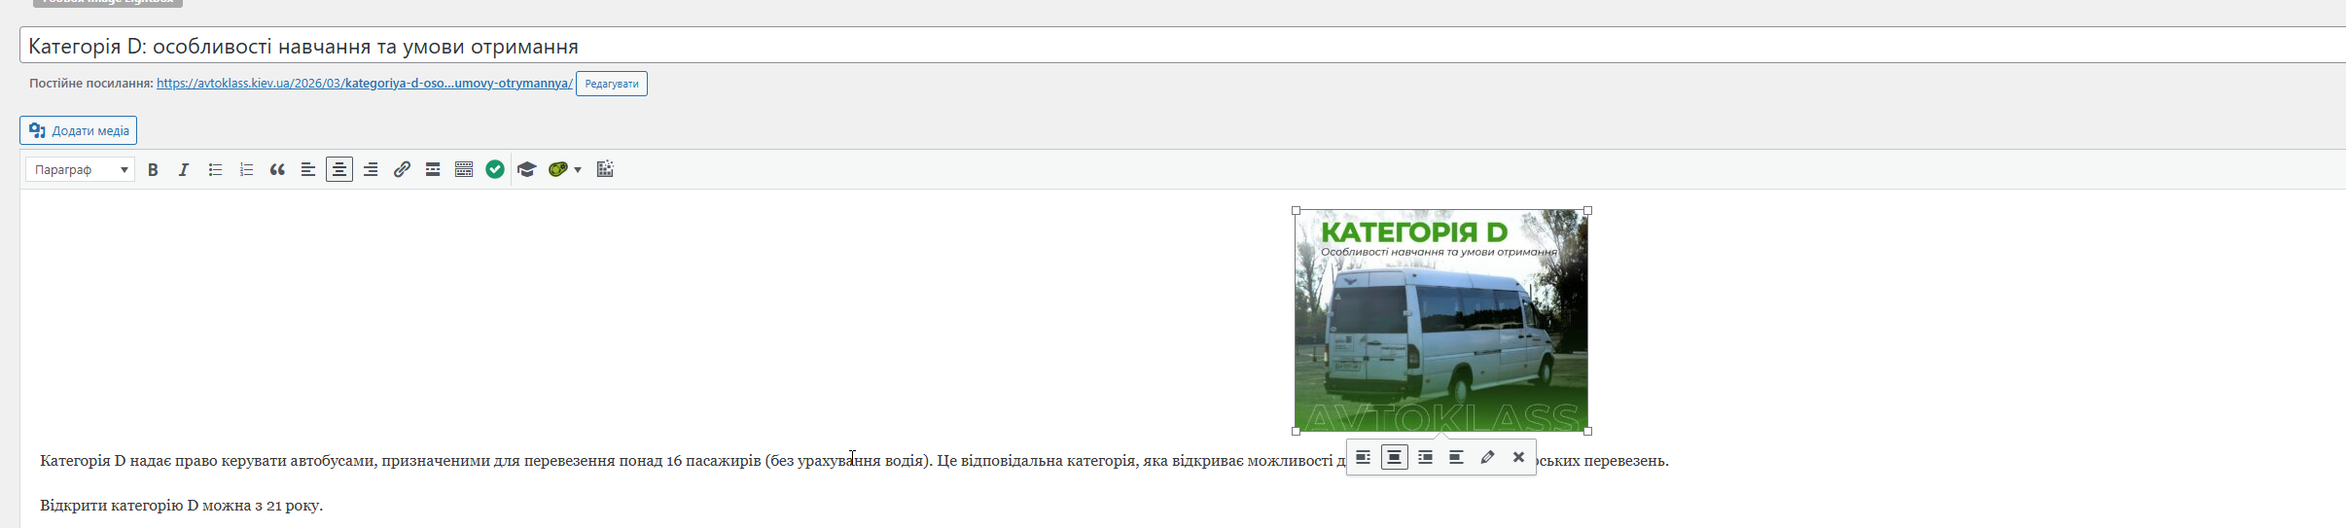Remove the selected image with X icon

click(1519, 457)
